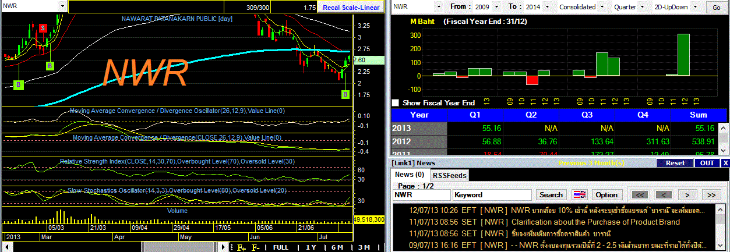Select FULL chart time range
Image resolution: width=730 pixels, height=252 pixels.
coord(280,247)
